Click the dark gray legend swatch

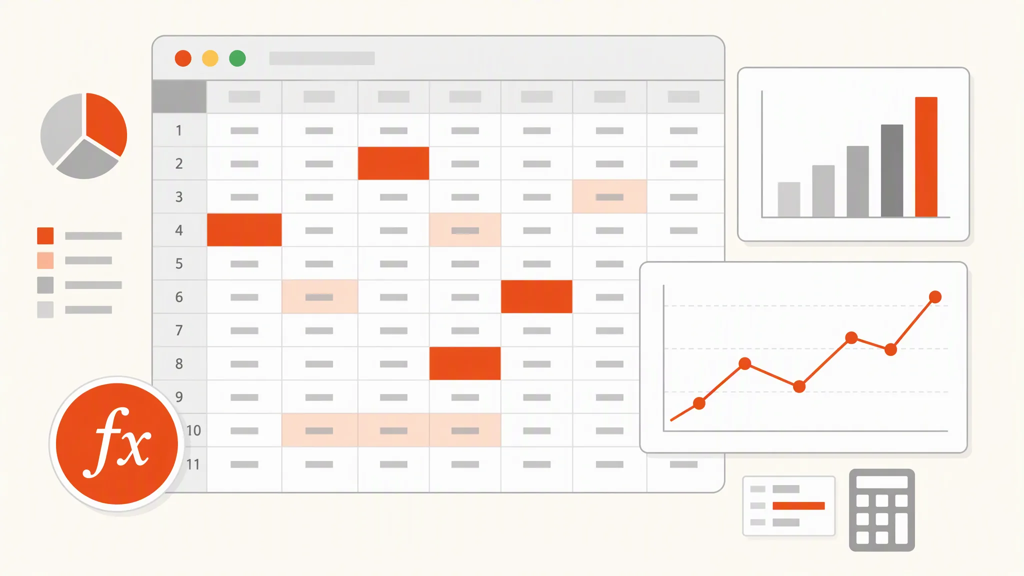pos(45,285)
